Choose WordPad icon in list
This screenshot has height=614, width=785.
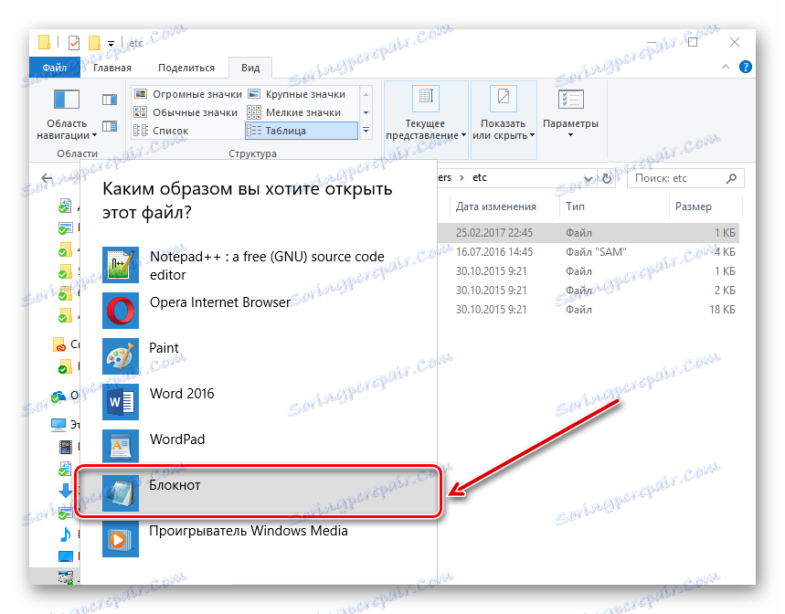coord(121,448)
